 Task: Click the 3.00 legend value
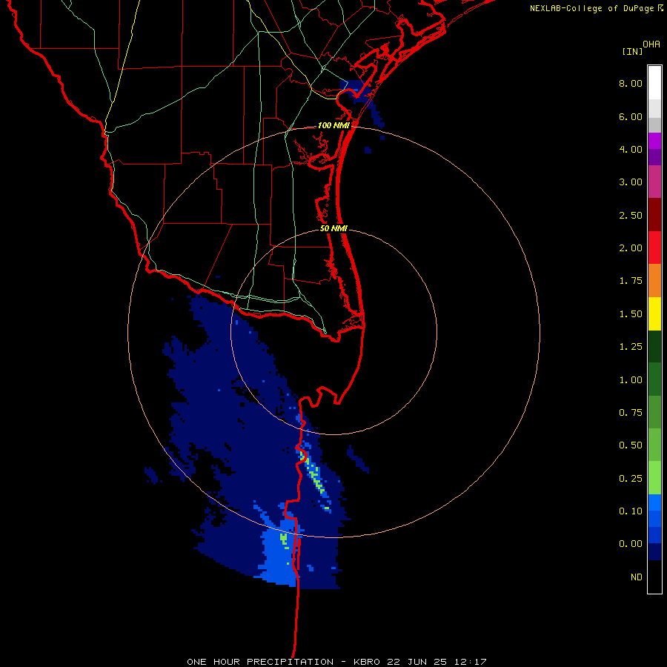click(631, 182)
